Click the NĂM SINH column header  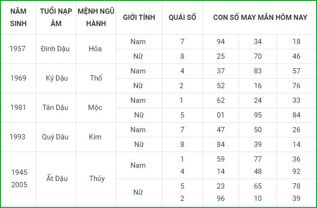tap(19, 18)
